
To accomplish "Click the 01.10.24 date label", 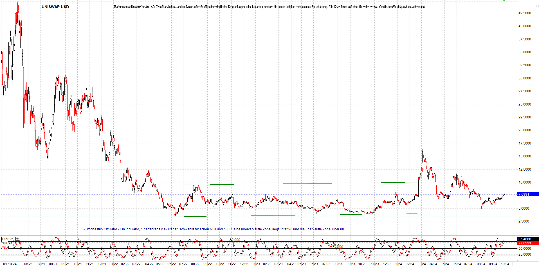I will coord(10,264).
